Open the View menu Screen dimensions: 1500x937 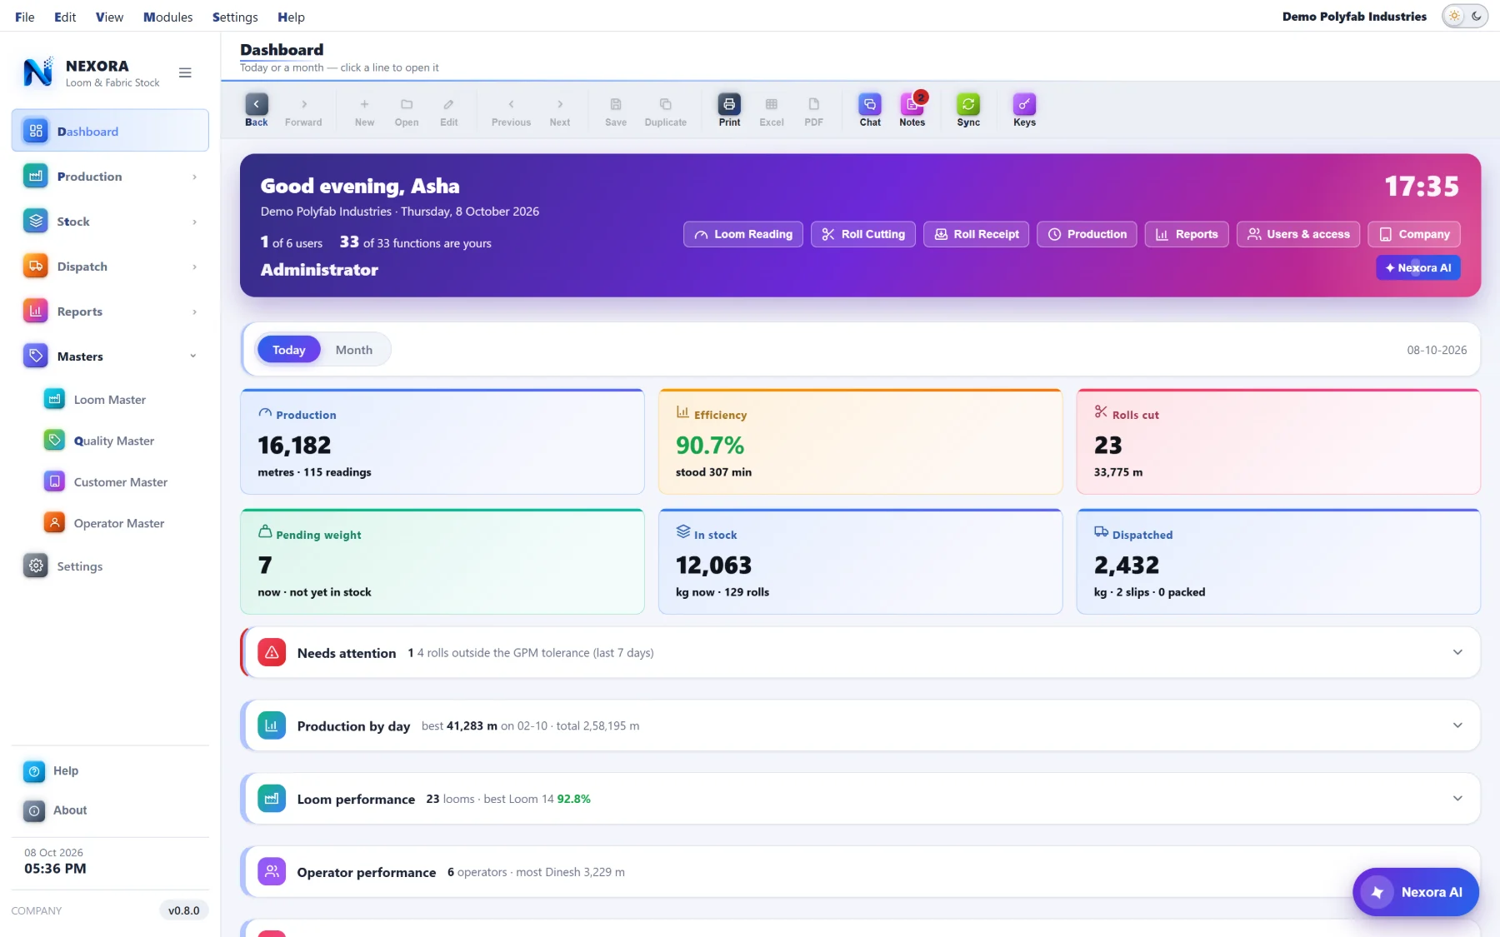click(x=109, y=17)
